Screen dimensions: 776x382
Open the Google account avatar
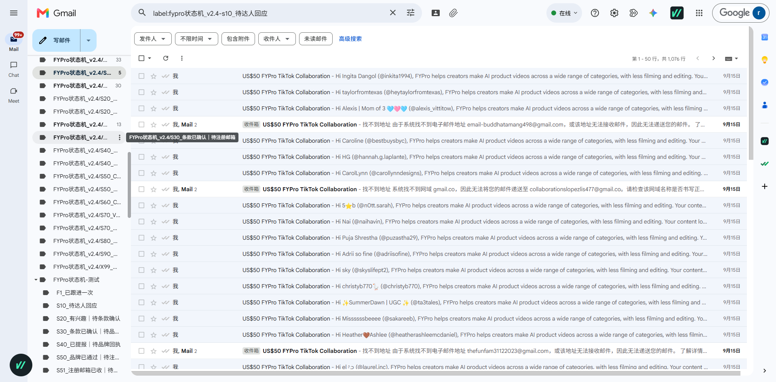point(759,13)
